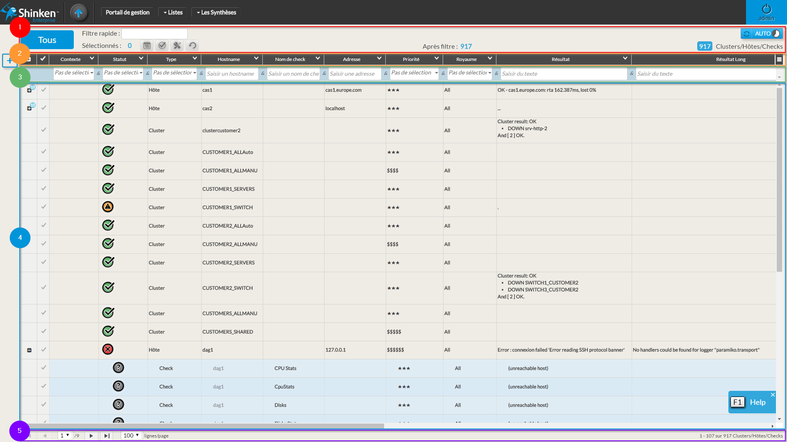Click the horizontal scrollbar under the table
The image size is (787, 442).
(205, 426)
